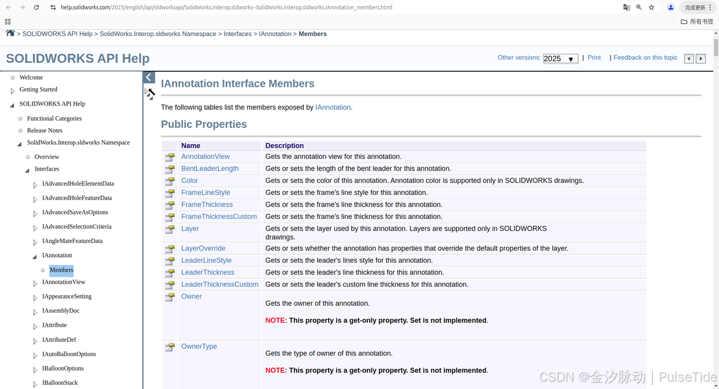Image resolution: width=719 pixels, height=389 pixels.
Task: Open the OwnerType property link
Action: (x=199, y=346)
